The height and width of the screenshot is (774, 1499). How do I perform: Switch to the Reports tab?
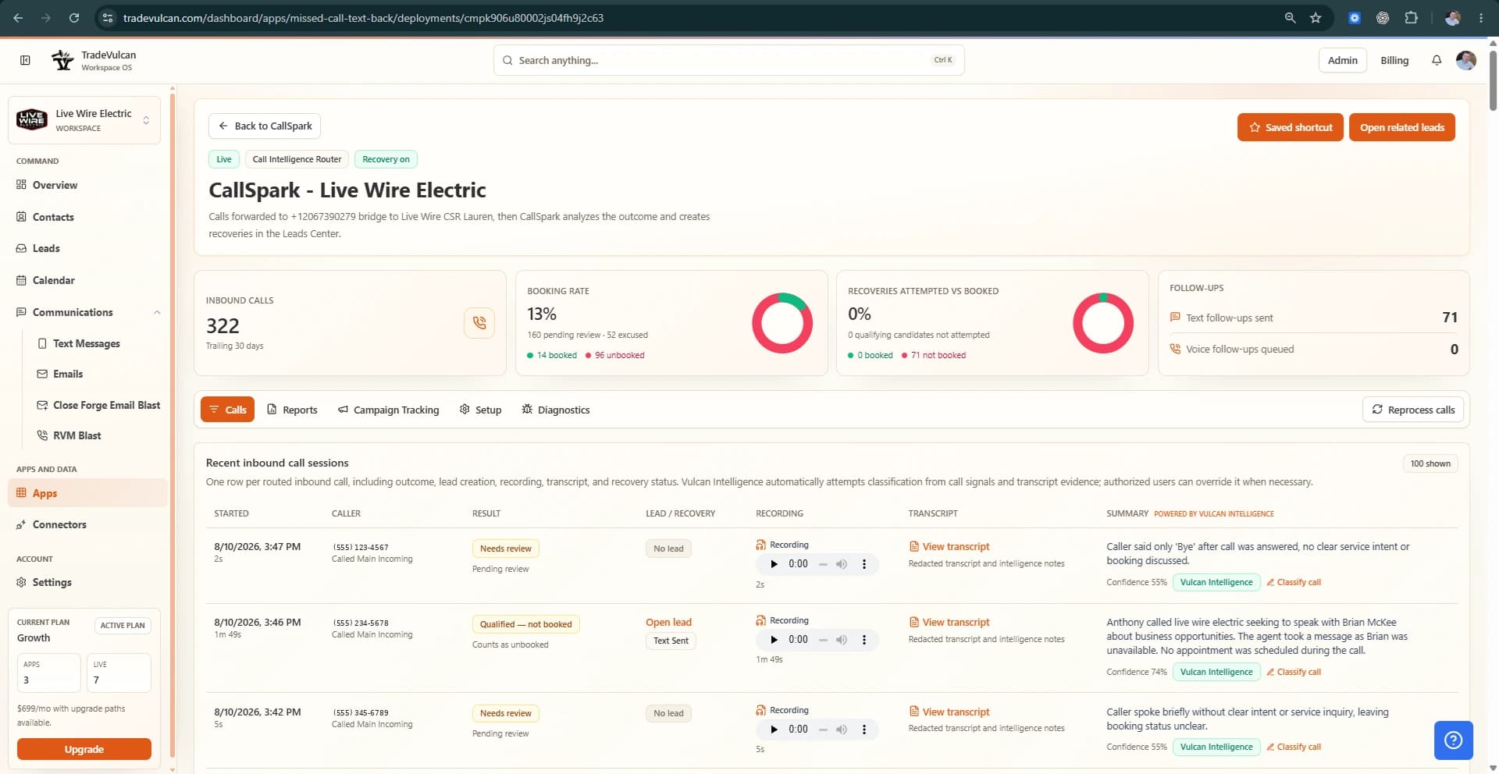coord(292,410)
